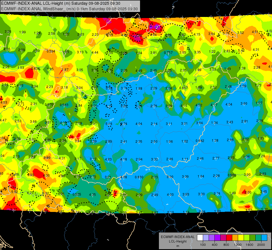Viewport: 272px width, 250px height.
Task: Click the wind shear value '0.970'
Action: tap(49, 105)
